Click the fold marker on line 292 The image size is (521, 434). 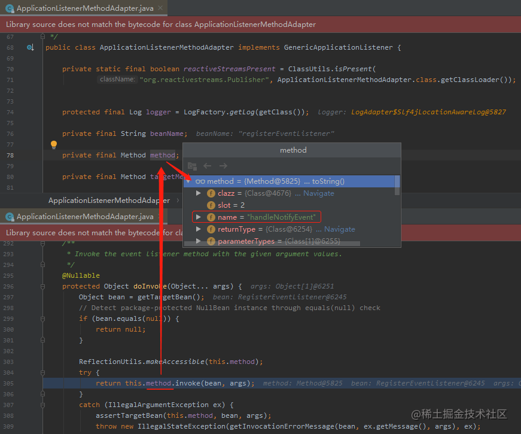click(x=42, y=244)
